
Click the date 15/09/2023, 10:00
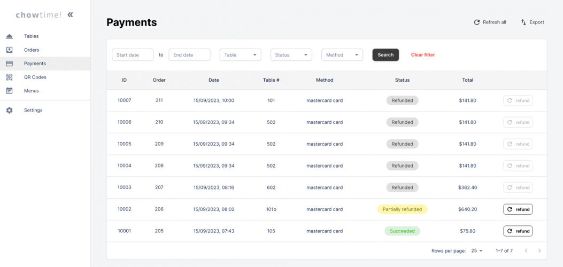tap(214, 101)
